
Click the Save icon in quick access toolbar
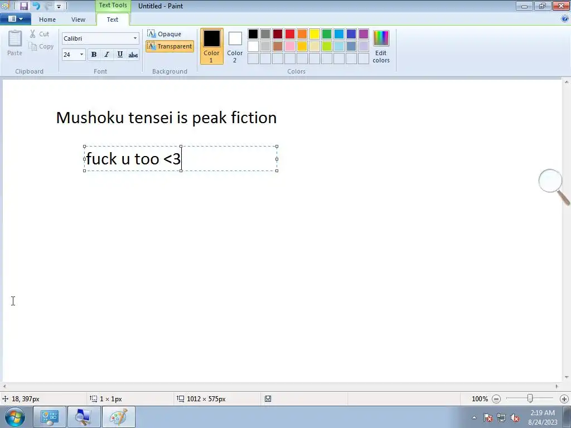(23, 6)
